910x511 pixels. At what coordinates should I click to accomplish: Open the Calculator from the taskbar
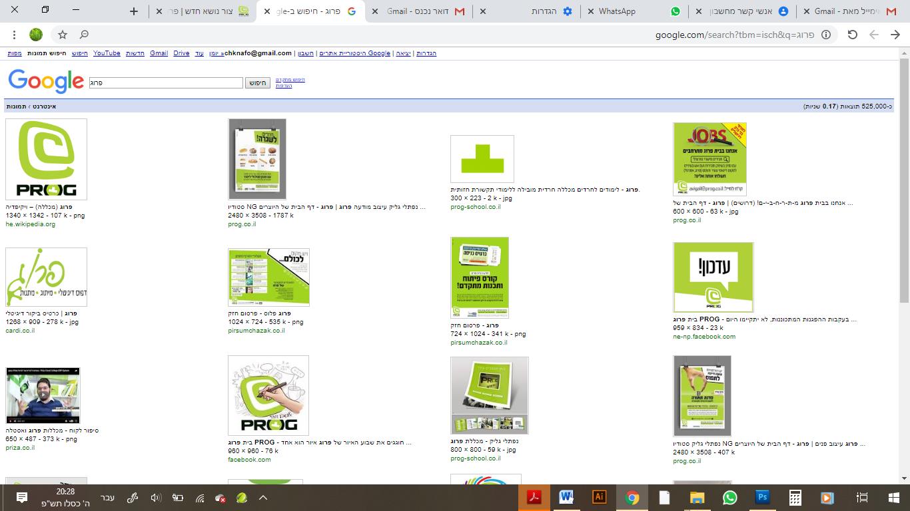pyautogui.click(x=795, y=497)
